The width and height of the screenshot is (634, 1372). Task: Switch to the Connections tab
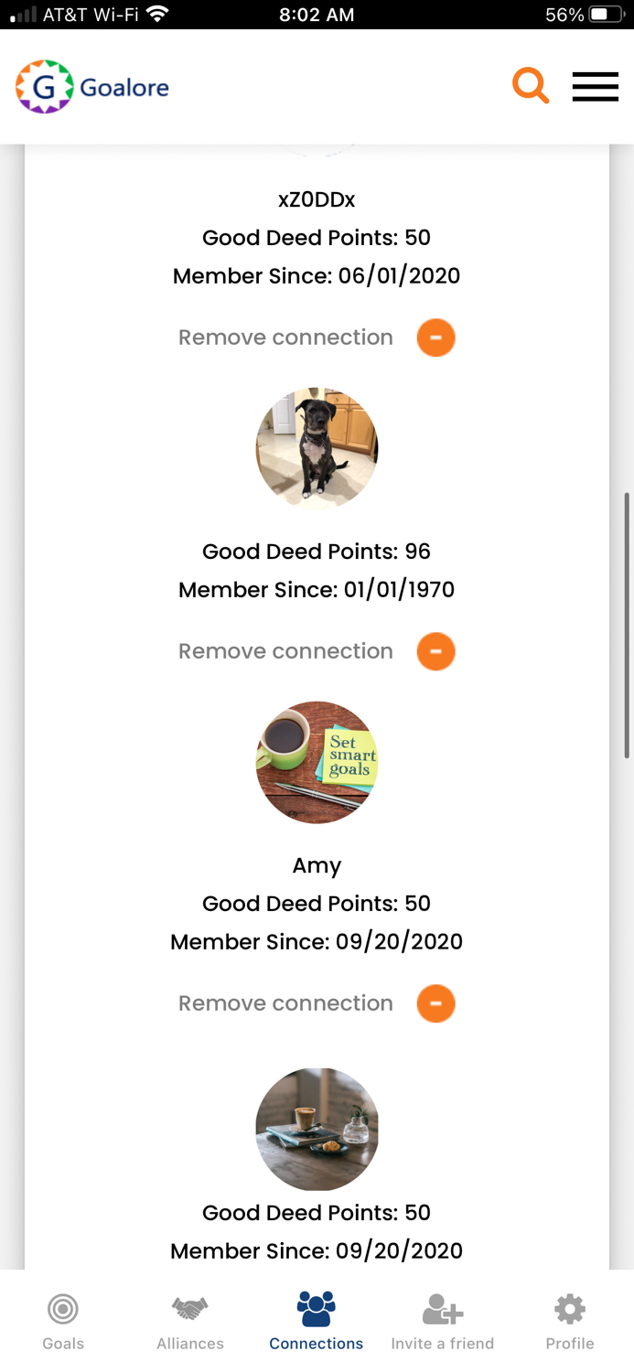[316, 1322]
